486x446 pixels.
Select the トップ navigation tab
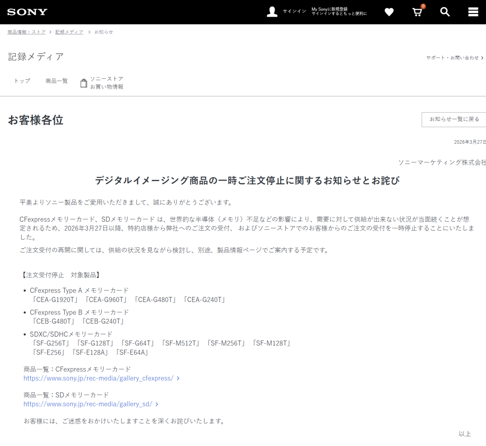[22, 81]
